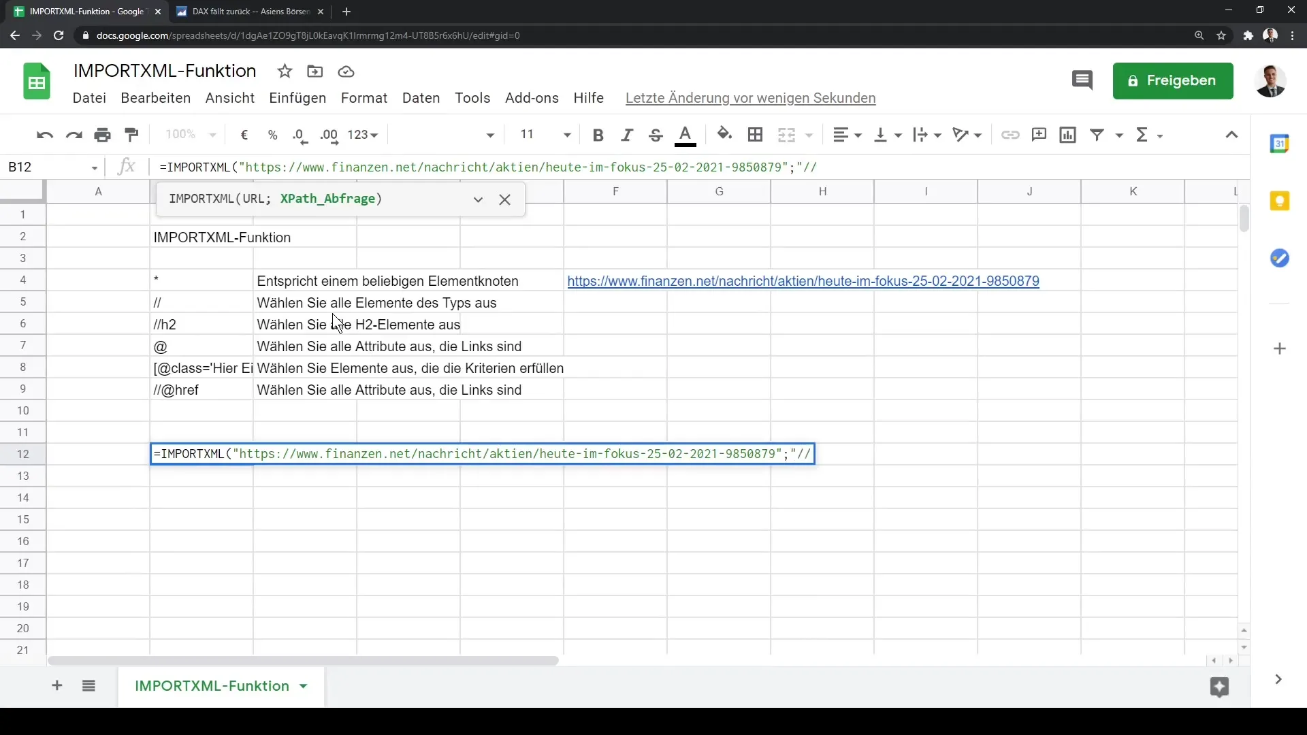Viewport: 1307px width, 735px height.
Task: Toggle bold formatting
Action: tap(598, 135)
